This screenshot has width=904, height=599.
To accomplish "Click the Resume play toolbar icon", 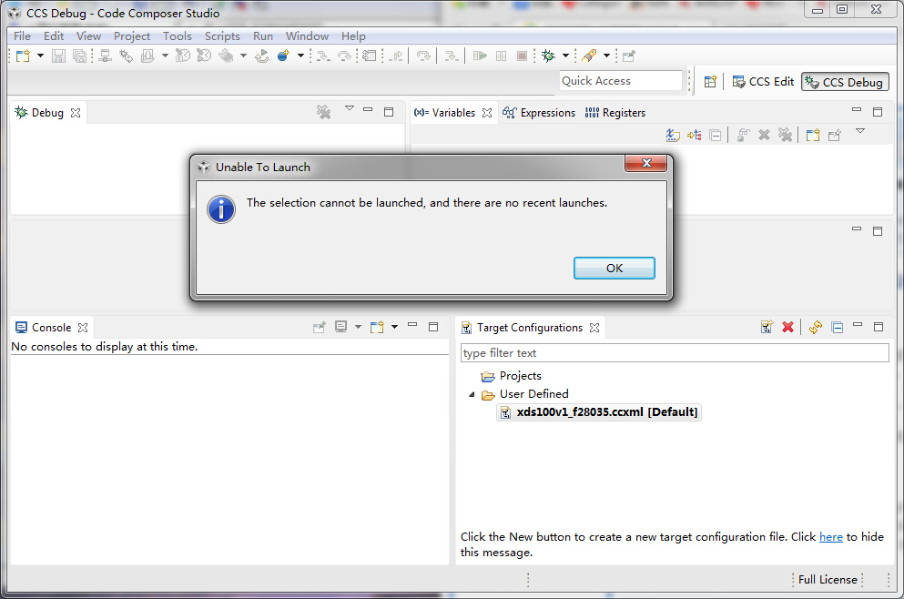I will click(x=480, y=56).
